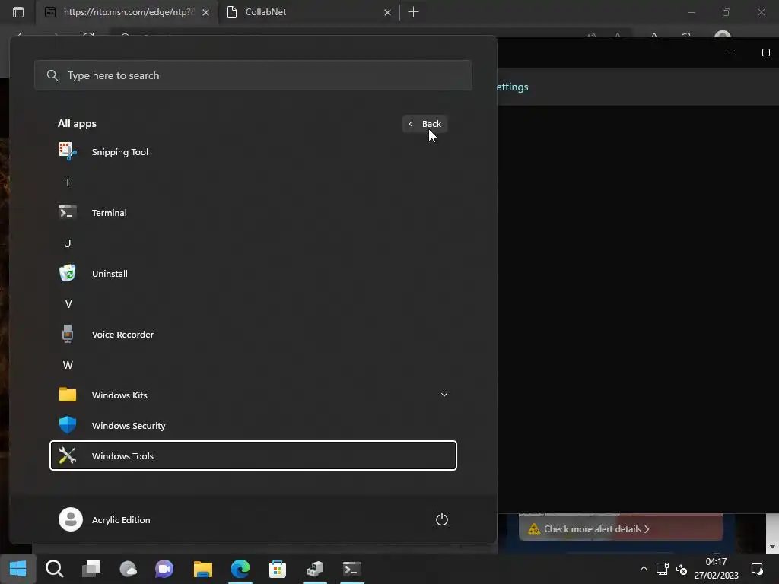Click the scrollbar down arrow at right

click(772, 547)
